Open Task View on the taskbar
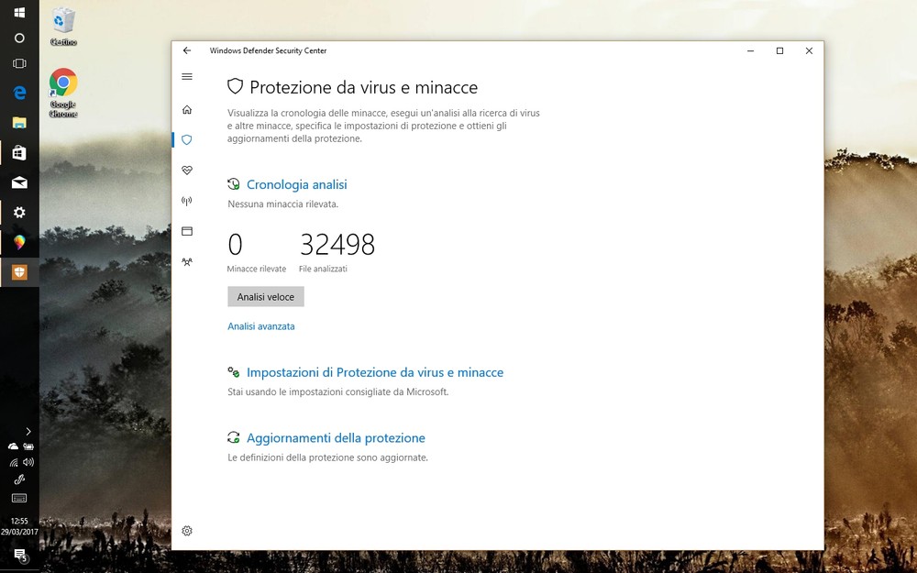The width and height of the screenshot is (917, 573). point(19,63)
